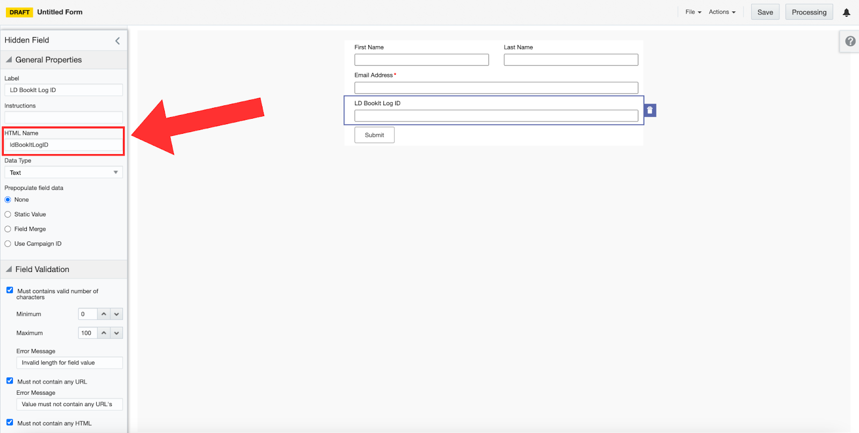Toggle the valid number of characters checkbox
The image size is (859, 433).
10,290
